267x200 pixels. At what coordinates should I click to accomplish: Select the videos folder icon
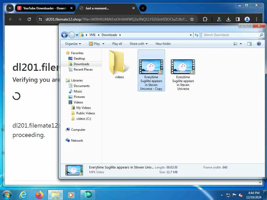[x=119, y=65]
